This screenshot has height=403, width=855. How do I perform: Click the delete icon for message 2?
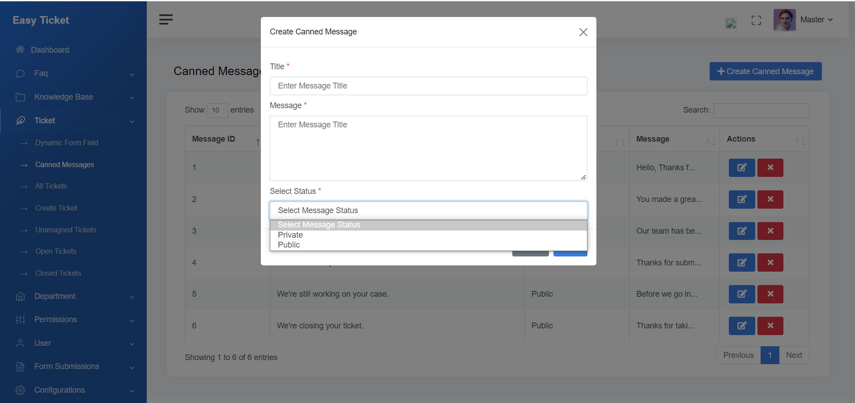(x=770, y=199)
